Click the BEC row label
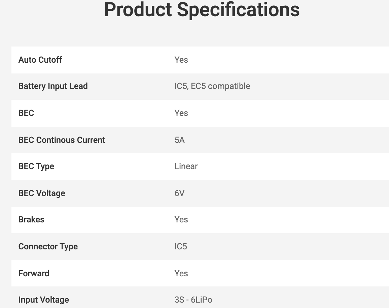 (26, 113)
